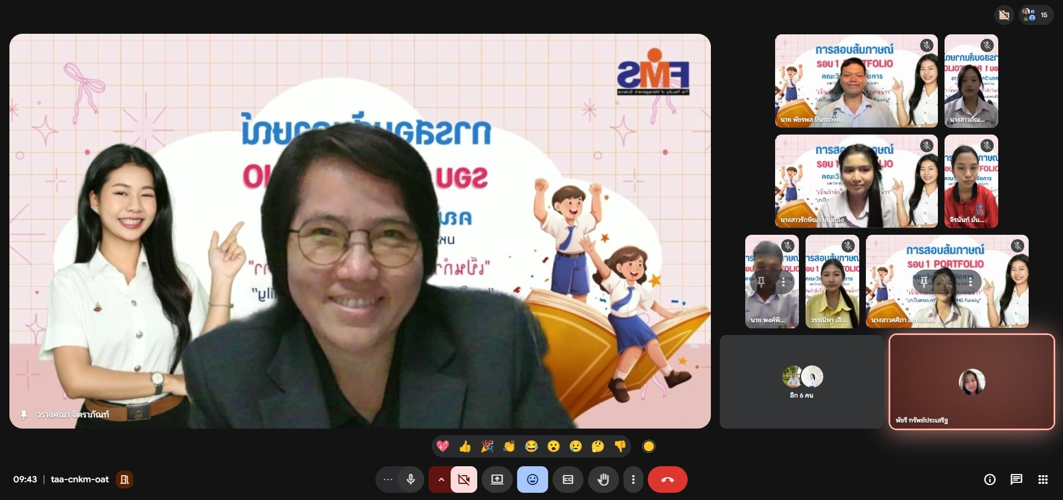1063x500 pixels.
Task: Open the activities grid icon
Action: tap(1043, 480)
